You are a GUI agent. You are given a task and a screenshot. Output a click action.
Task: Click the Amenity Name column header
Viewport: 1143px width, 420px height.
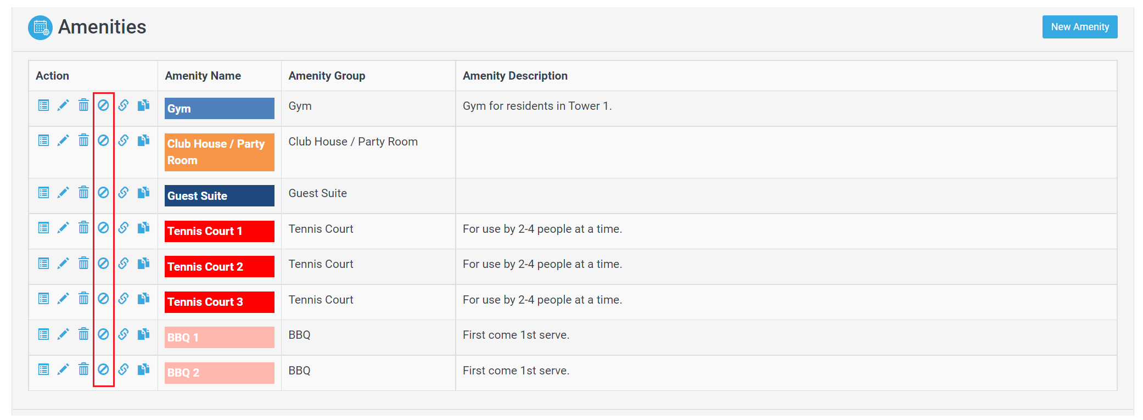[x=203, y=76]
